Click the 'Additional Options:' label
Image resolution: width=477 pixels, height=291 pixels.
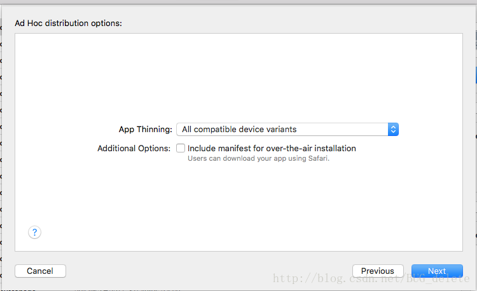coord(134,148)
